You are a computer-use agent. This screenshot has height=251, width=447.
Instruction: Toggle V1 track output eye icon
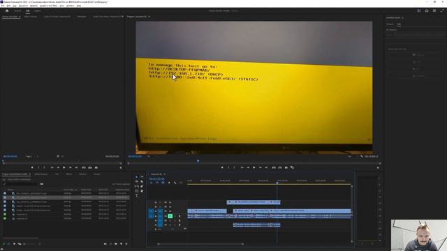point(170,211)
